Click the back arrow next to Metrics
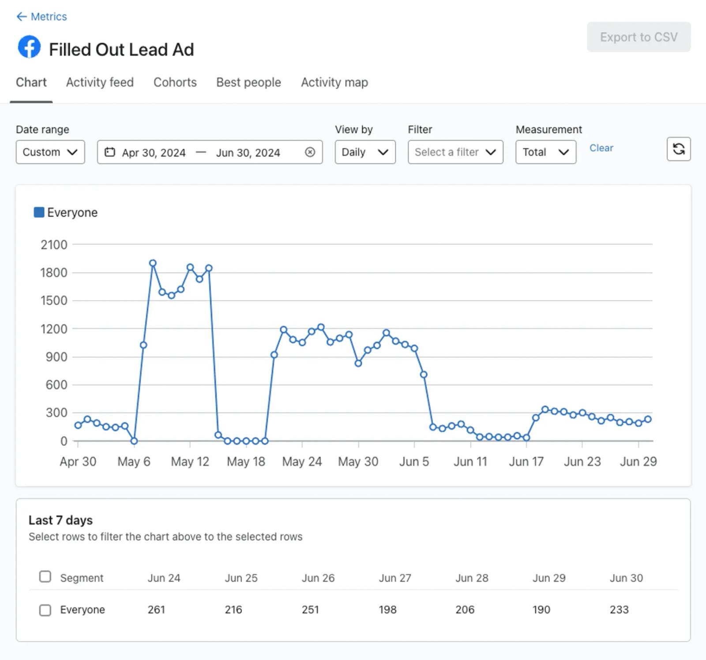This screenshot has height=660, width=706. point(21,17)
